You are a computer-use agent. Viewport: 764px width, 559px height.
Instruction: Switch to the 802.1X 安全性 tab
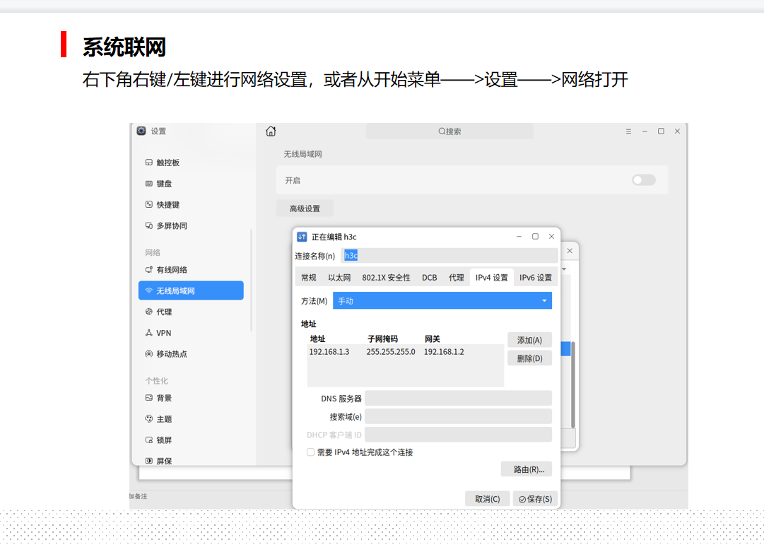[x=386, y=278]
